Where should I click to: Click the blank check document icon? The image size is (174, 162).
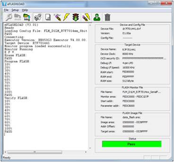(x=48, y=17)
